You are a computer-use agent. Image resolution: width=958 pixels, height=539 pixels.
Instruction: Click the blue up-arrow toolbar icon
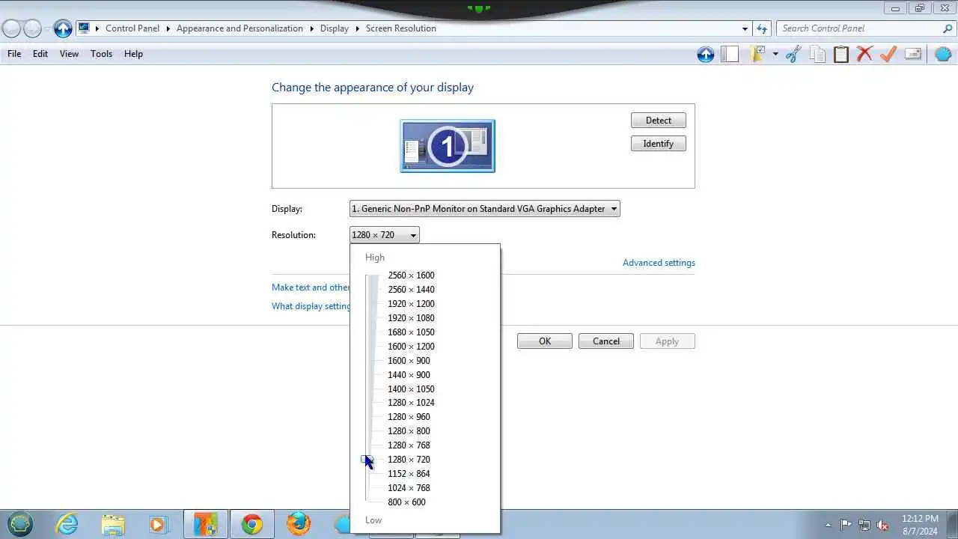pos(705,54)
